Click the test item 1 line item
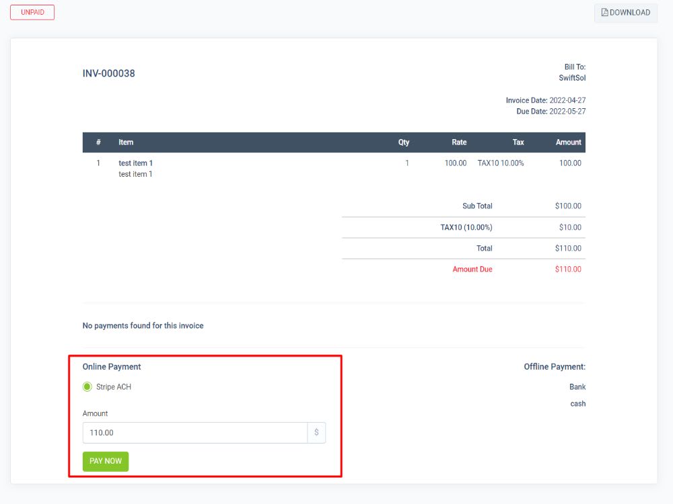Viewport: 673px width, 504px height. 136,163
